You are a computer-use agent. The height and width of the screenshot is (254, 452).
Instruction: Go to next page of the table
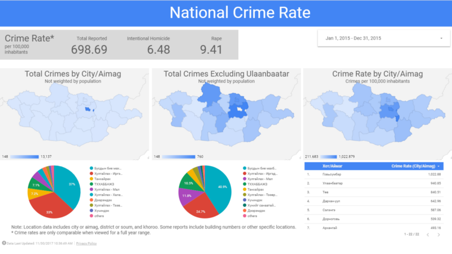click(439, 234)
